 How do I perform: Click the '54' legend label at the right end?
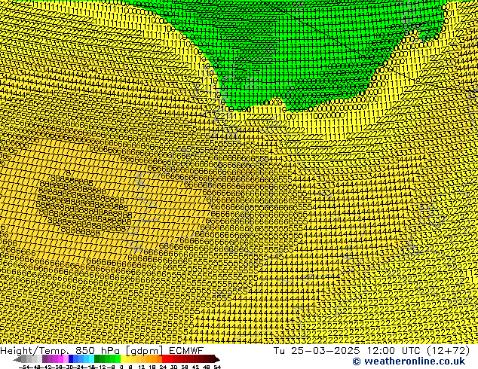click(216, 367)
